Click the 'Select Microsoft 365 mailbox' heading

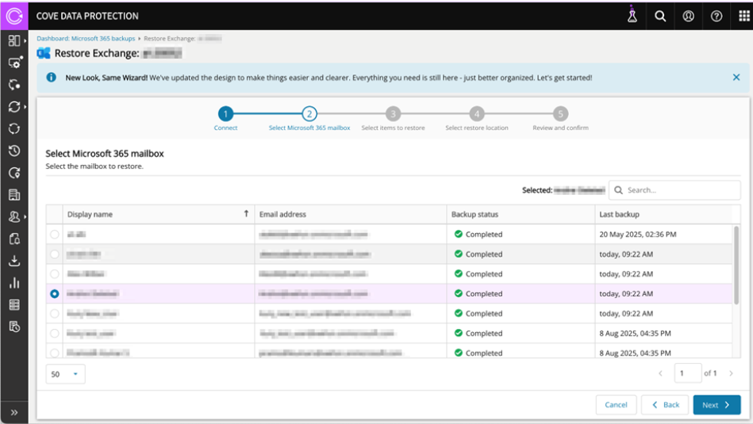tap(105, 154)
